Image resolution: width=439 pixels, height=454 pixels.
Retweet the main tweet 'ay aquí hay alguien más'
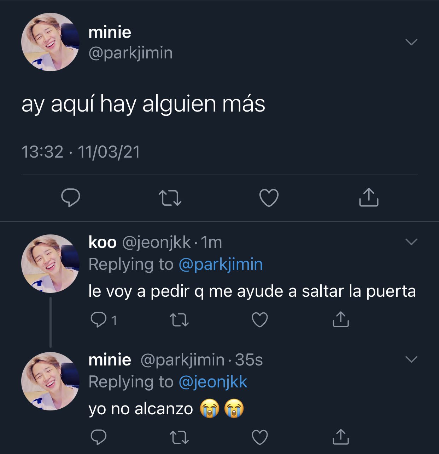170,198
